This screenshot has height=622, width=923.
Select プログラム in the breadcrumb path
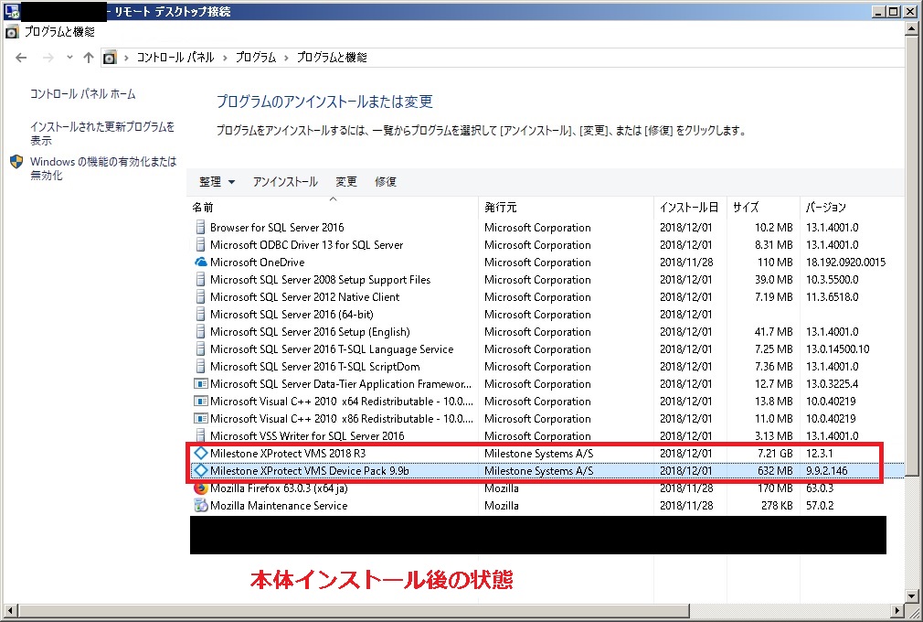(256, 58)
